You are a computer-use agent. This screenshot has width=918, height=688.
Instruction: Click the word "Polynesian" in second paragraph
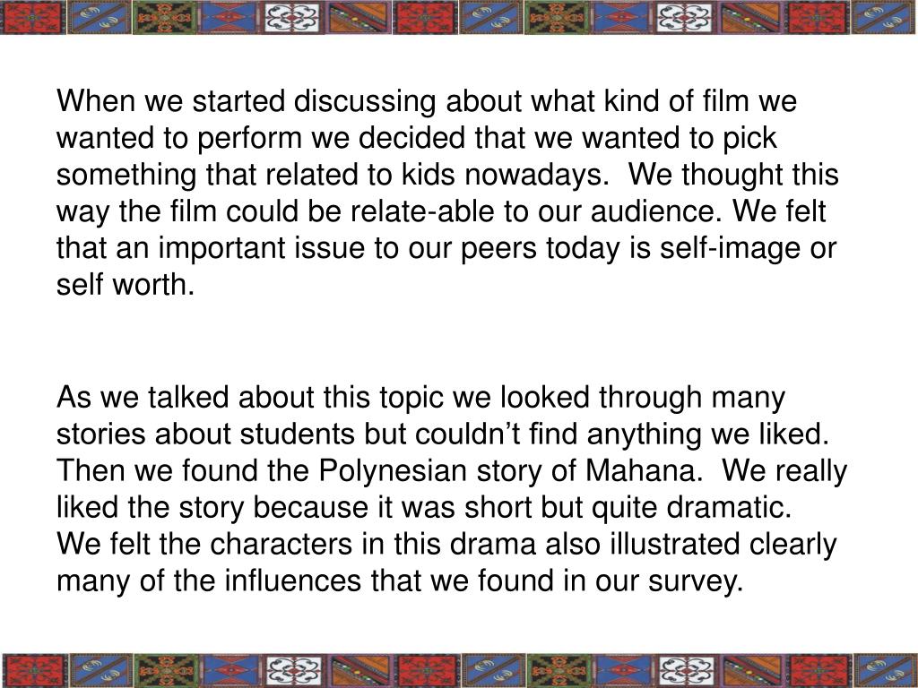pyautogui.click(x=393, y=471)
